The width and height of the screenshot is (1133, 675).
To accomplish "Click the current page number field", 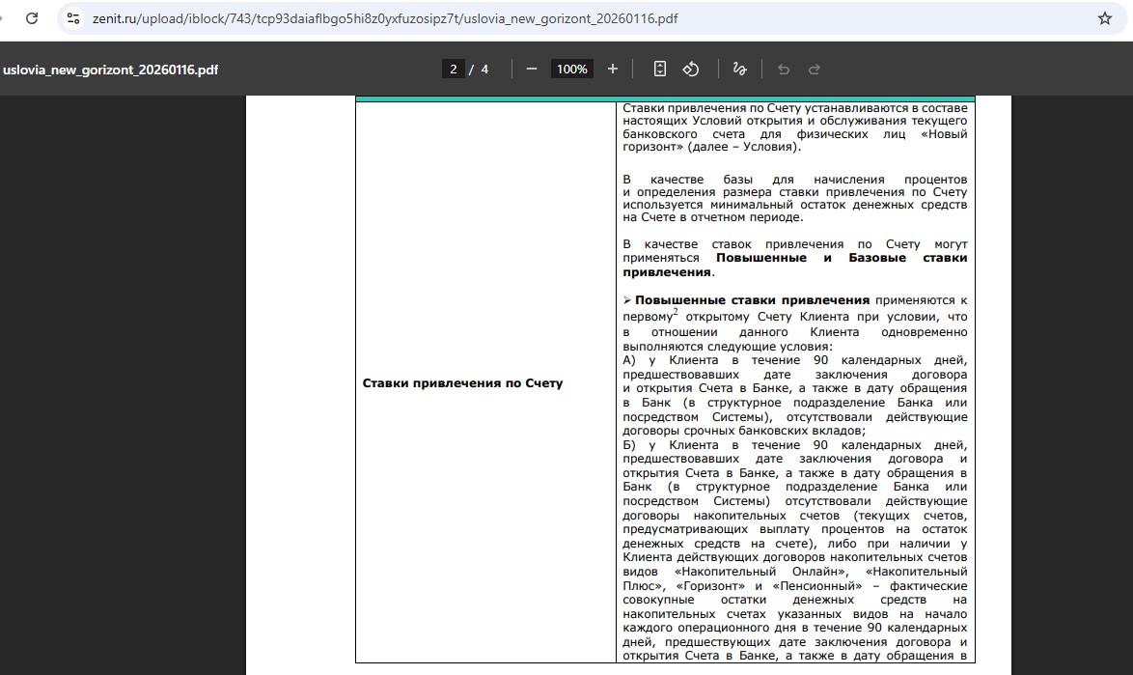I will tap(454, 69).
